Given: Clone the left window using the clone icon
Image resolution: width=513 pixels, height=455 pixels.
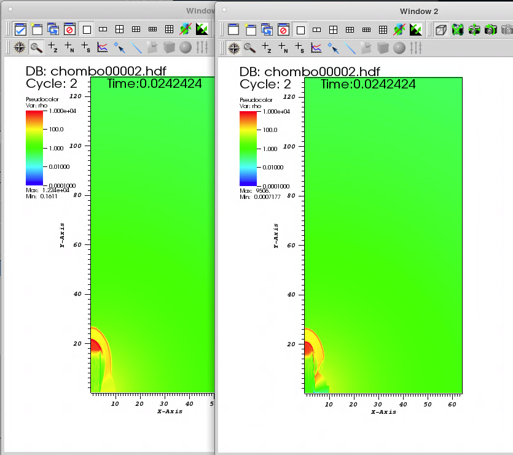Looking at the screenshot, I should (53, 29).
